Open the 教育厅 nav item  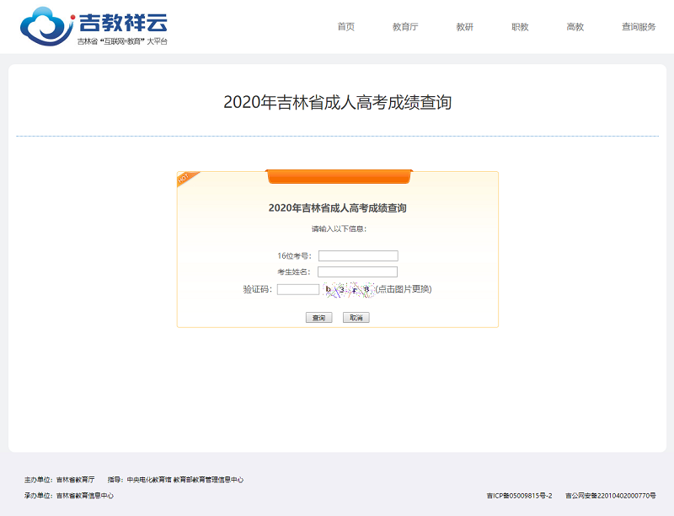point(405,27)
